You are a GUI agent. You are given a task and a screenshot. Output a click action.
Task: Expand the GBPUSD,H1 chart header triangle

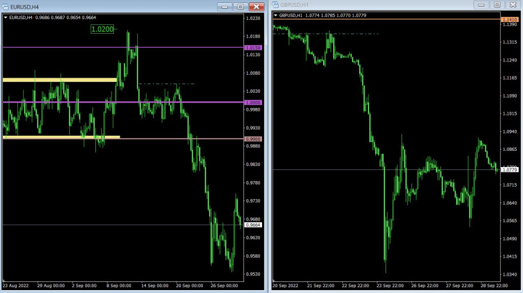pos(275,15)
